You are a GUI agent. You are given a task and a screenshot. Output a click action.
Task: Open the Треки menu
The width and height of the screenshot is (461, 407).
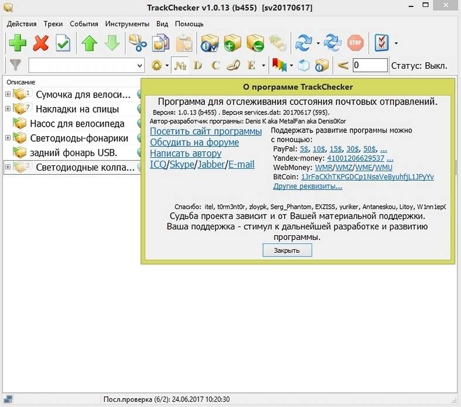[53, 24]
